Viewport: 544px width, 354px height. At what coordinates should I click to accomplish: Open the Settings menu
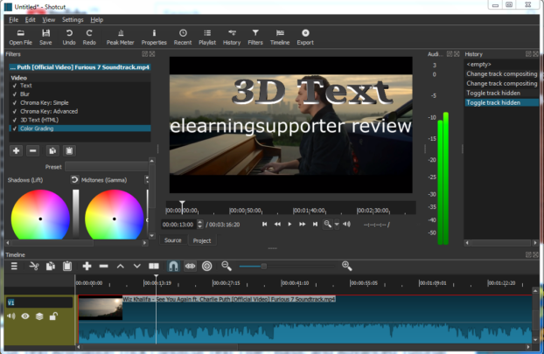point(73,19)
